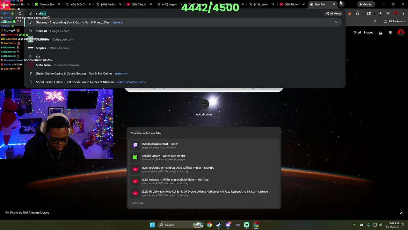
Task: Open the Yb did wat YouTube entry
Action: [204, 193]
